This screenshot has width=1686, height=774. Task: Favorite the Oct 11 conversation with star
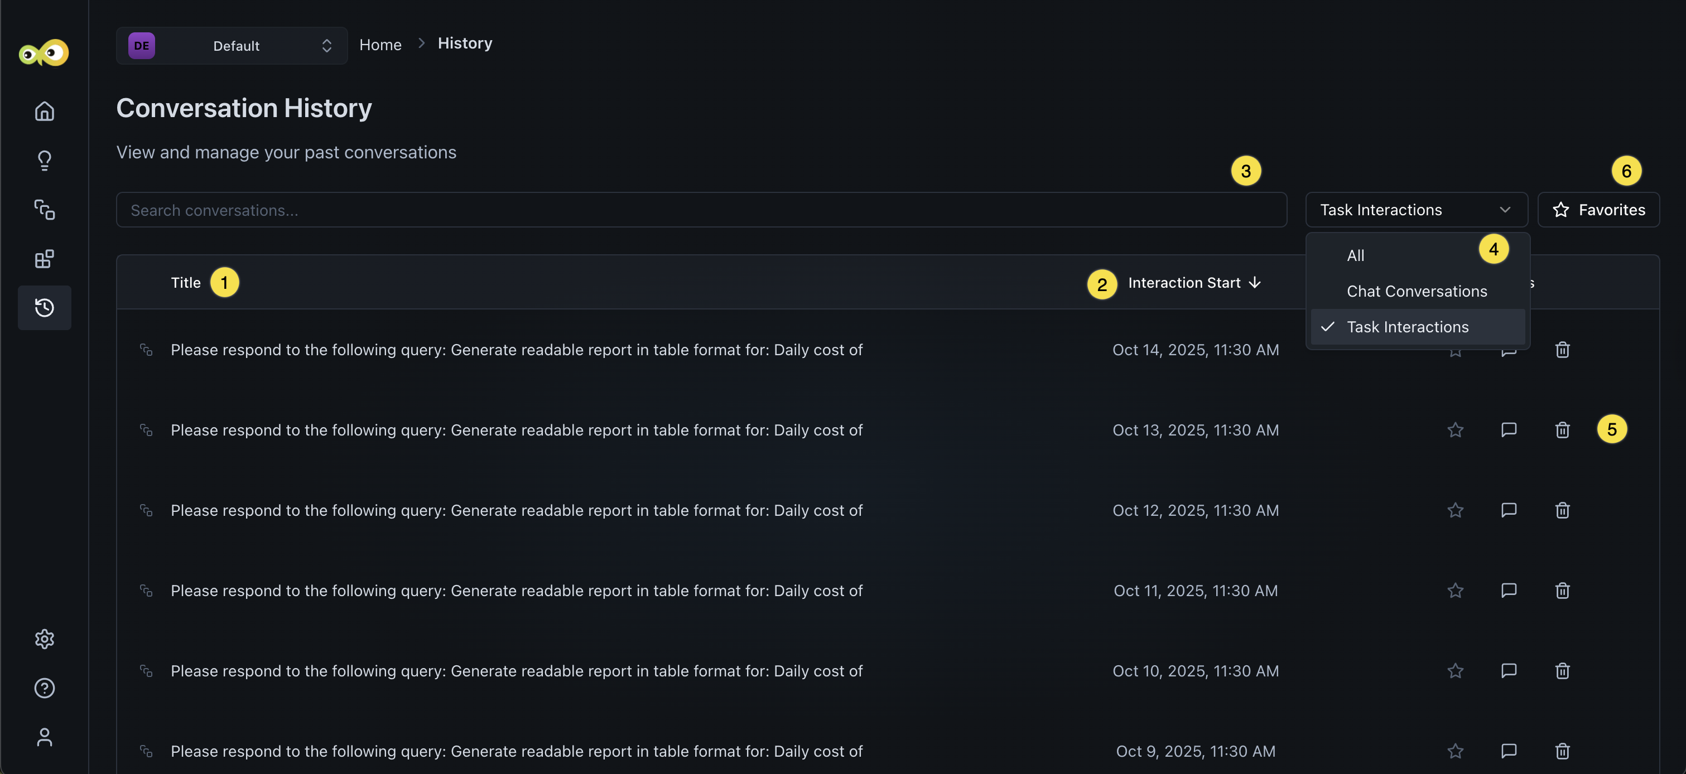1455,591
